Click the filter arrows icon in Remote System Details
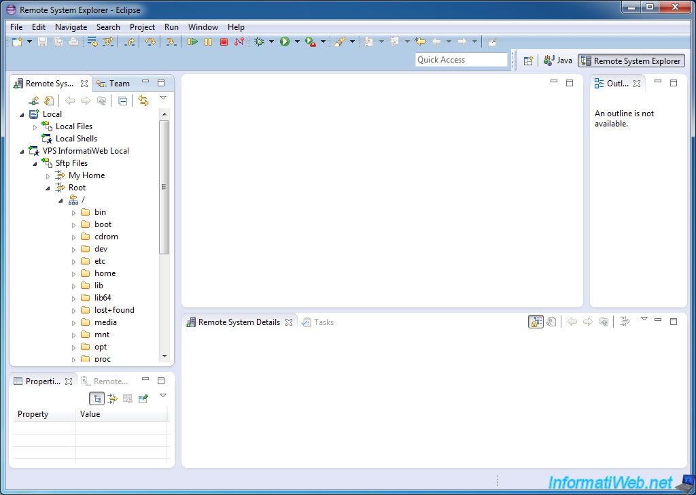 click(625, 322)
